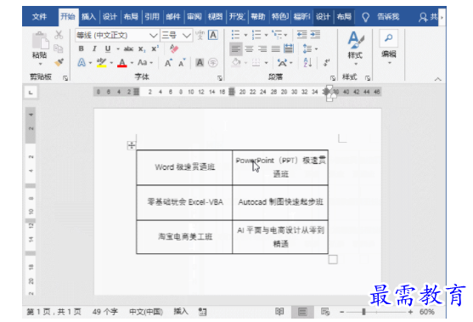Click the phonetic guide icon
Viewport: 473px width, 322px height.
click(x=200, y=36)
